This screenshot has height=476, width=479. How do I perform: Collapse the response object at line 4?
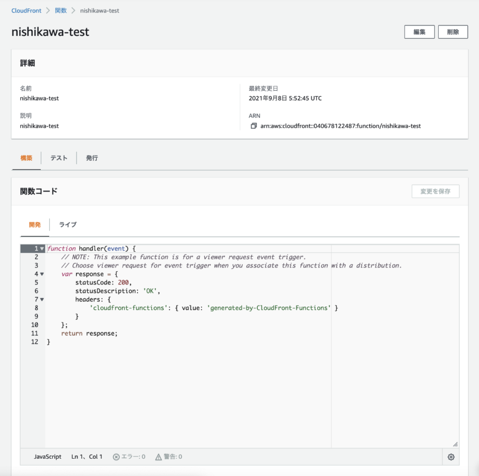(x=41, y=274)
